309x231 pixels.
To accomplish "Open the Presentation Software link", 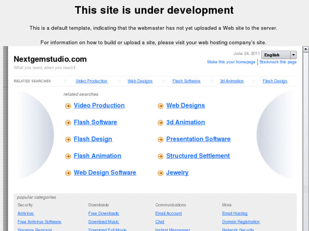I will click(198, 139).
